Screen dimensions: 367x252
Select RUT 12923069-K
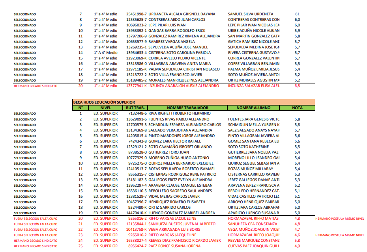coord(137,58)
